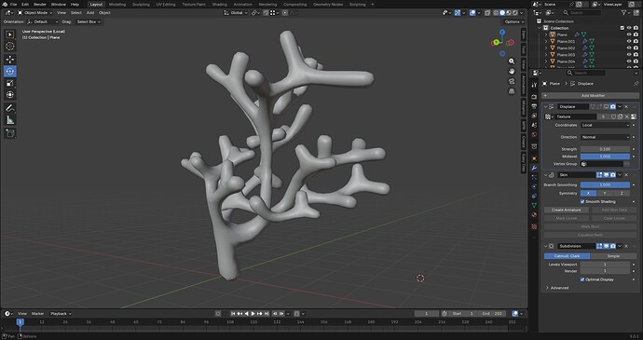
Task: Open the World properties tab
Action: point(534,134)
